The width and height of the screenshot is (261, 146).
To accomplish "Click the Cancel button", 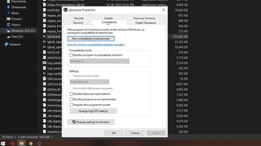I will (x=135, y=133).
